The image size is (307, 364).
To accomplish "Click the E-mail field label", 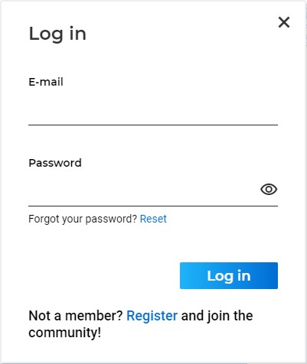I will tap(46, 82).
